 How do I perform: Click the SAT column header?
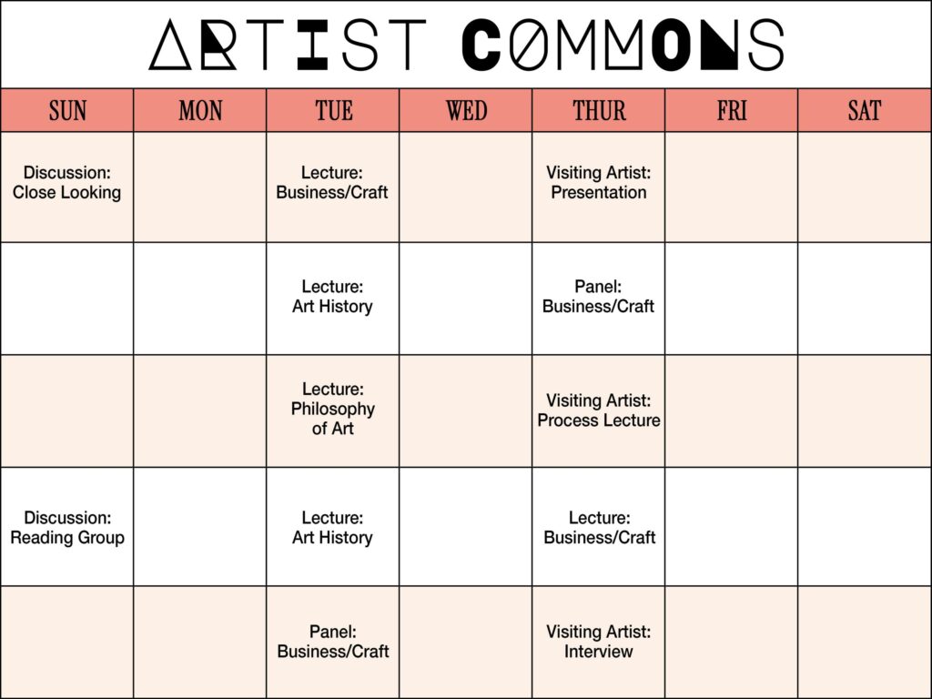pos(865,110)
